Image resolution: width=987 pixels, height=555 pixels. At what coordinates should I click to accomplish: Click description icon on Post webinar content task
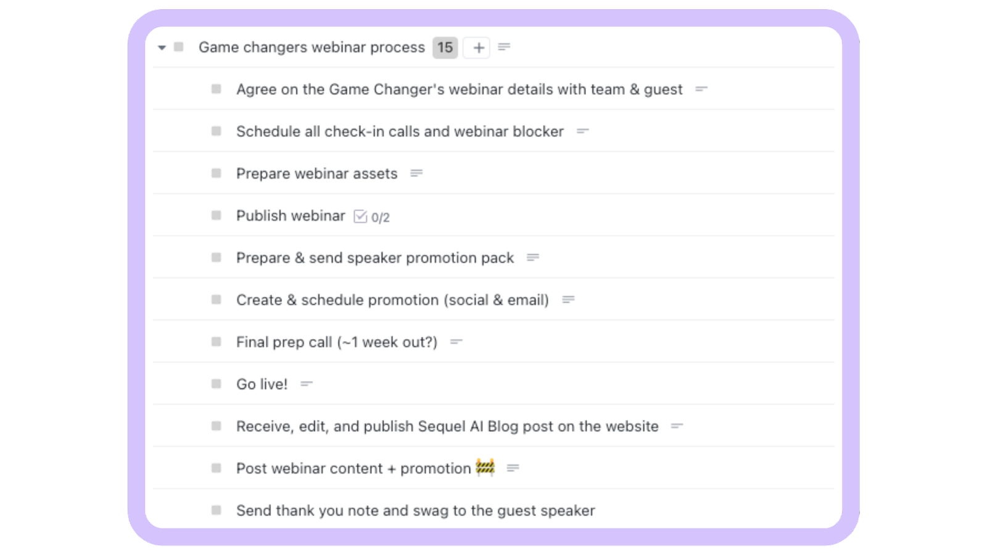pos(513,468)
